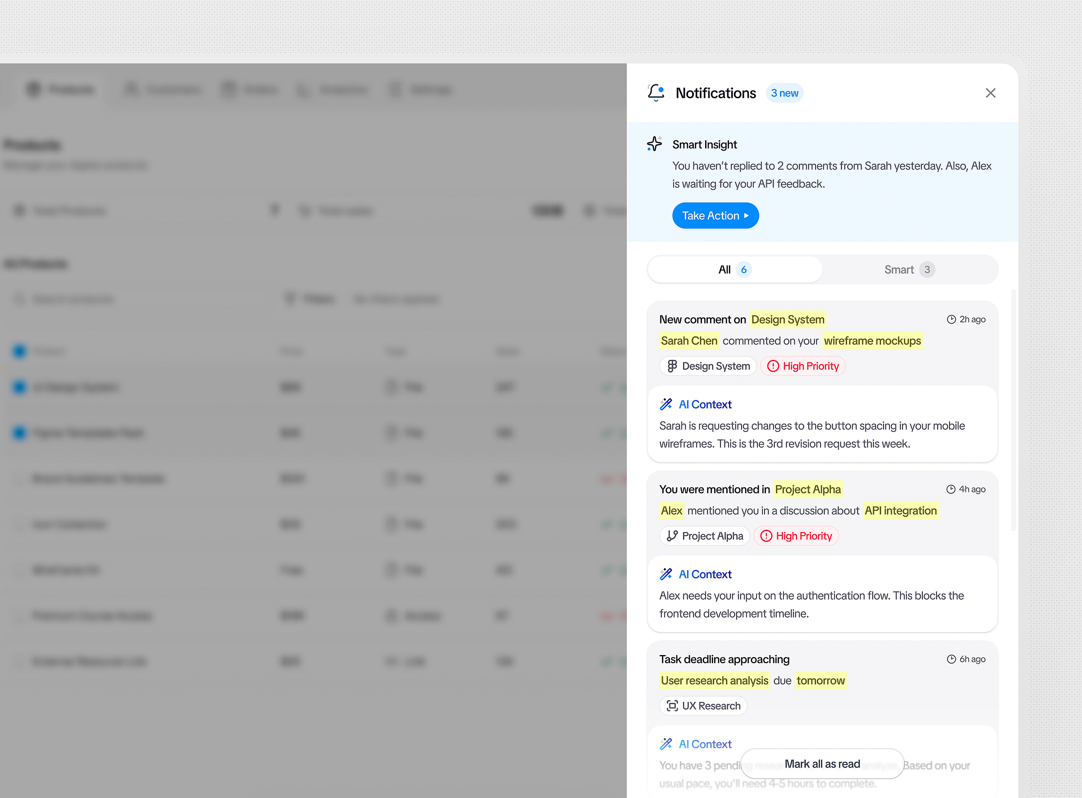Click the Smart Insight sparkle icon
The height and width of the screenshot is (798, 1082).
655,144
